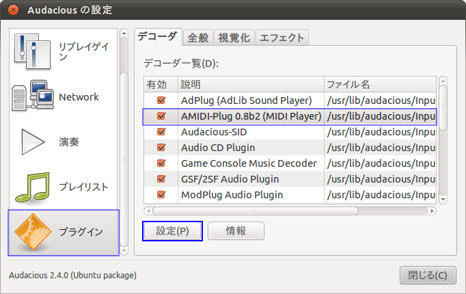This screenshot has width=466, height=294.
Task: Click the Network label in sidebar
Action: pyautogui.click(x=79, y=97)
